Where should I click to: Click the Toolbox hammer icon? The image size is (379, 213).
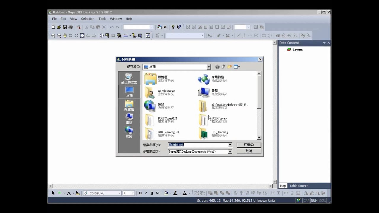tap(165, 27)
